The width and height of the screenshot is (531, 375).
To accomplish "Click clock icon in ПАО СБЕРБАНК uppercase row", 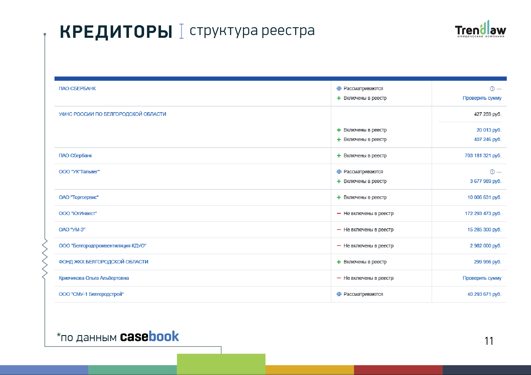I will [492, 89].
